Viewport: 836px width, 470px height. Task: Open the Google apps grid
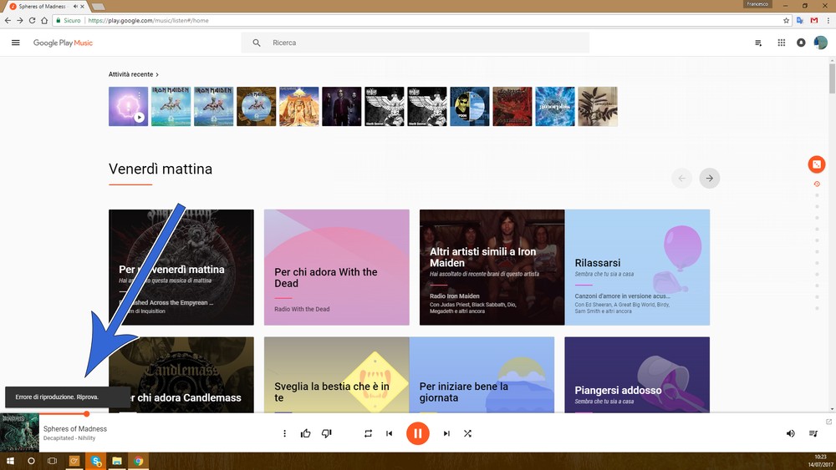coord(781,43)
